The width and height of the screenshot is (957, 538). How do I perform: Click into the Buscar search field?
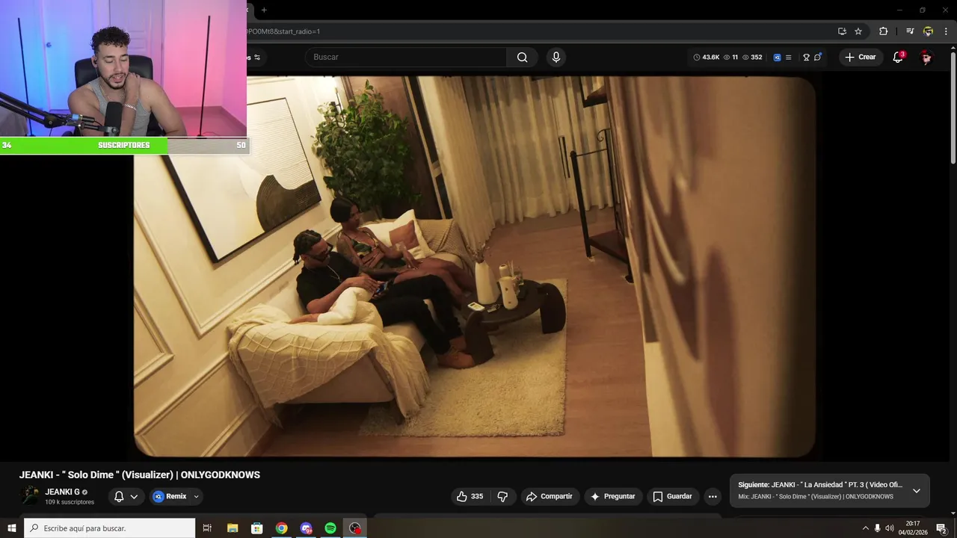[x=406, y=57]
